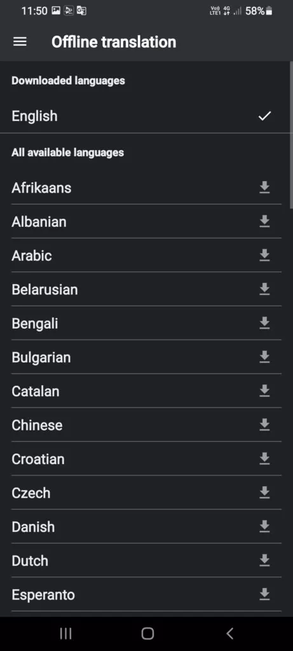Tap the Bulgarian download icon

264,357
